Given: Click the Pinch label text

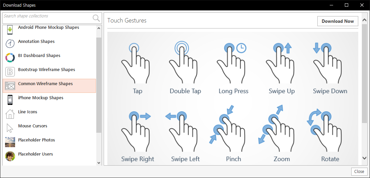Looking at the screenshot, I should [233, 159].
